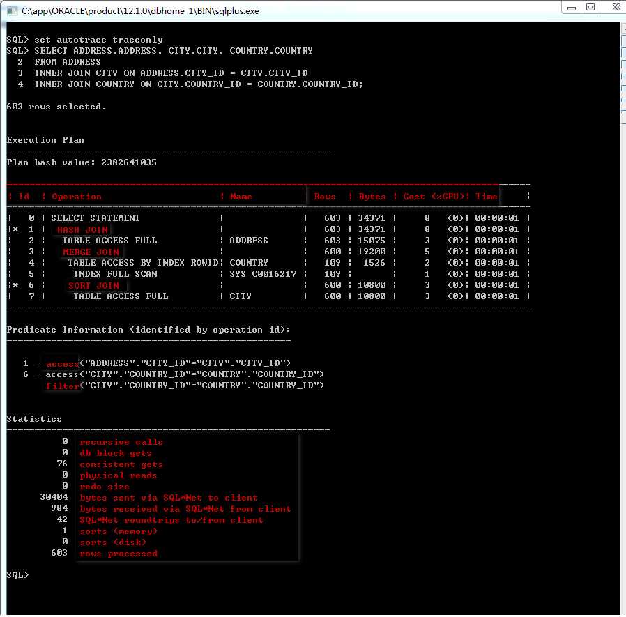
Task: Click the 'sorts (memory)' statistic
Action: [119, 531]
